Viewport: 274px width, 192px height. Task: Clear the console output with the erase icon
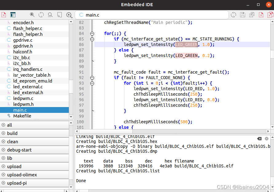260,139
